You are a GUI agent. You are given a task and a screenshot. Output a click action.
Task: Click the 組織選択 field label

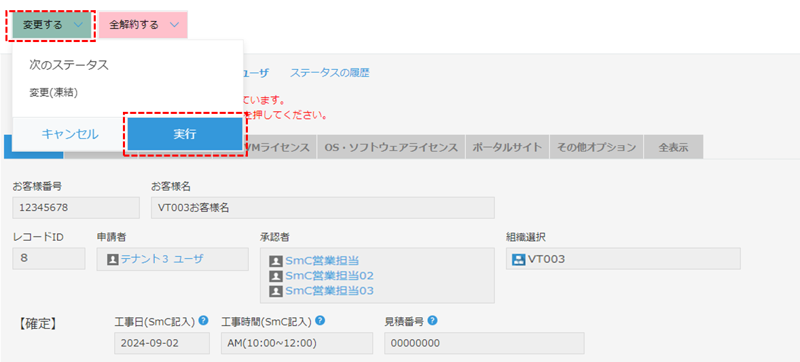click(x=526, y=237)
